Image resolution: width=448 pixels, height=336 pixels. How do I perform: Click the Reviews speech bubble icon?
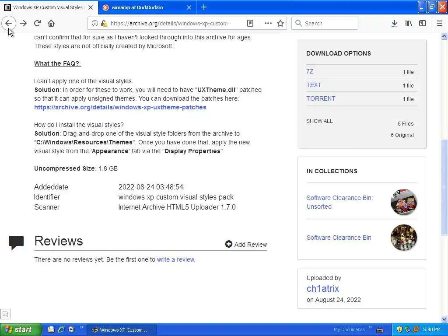[x=16, y=242]
